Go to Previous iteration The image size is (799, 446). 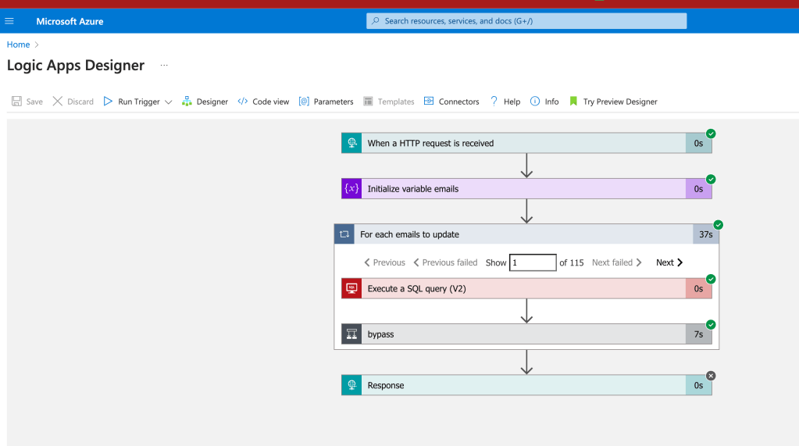(x=385, y=262)
